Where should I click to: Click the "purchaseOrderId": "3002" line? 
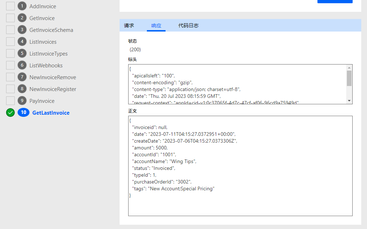[x=162, y=182]
